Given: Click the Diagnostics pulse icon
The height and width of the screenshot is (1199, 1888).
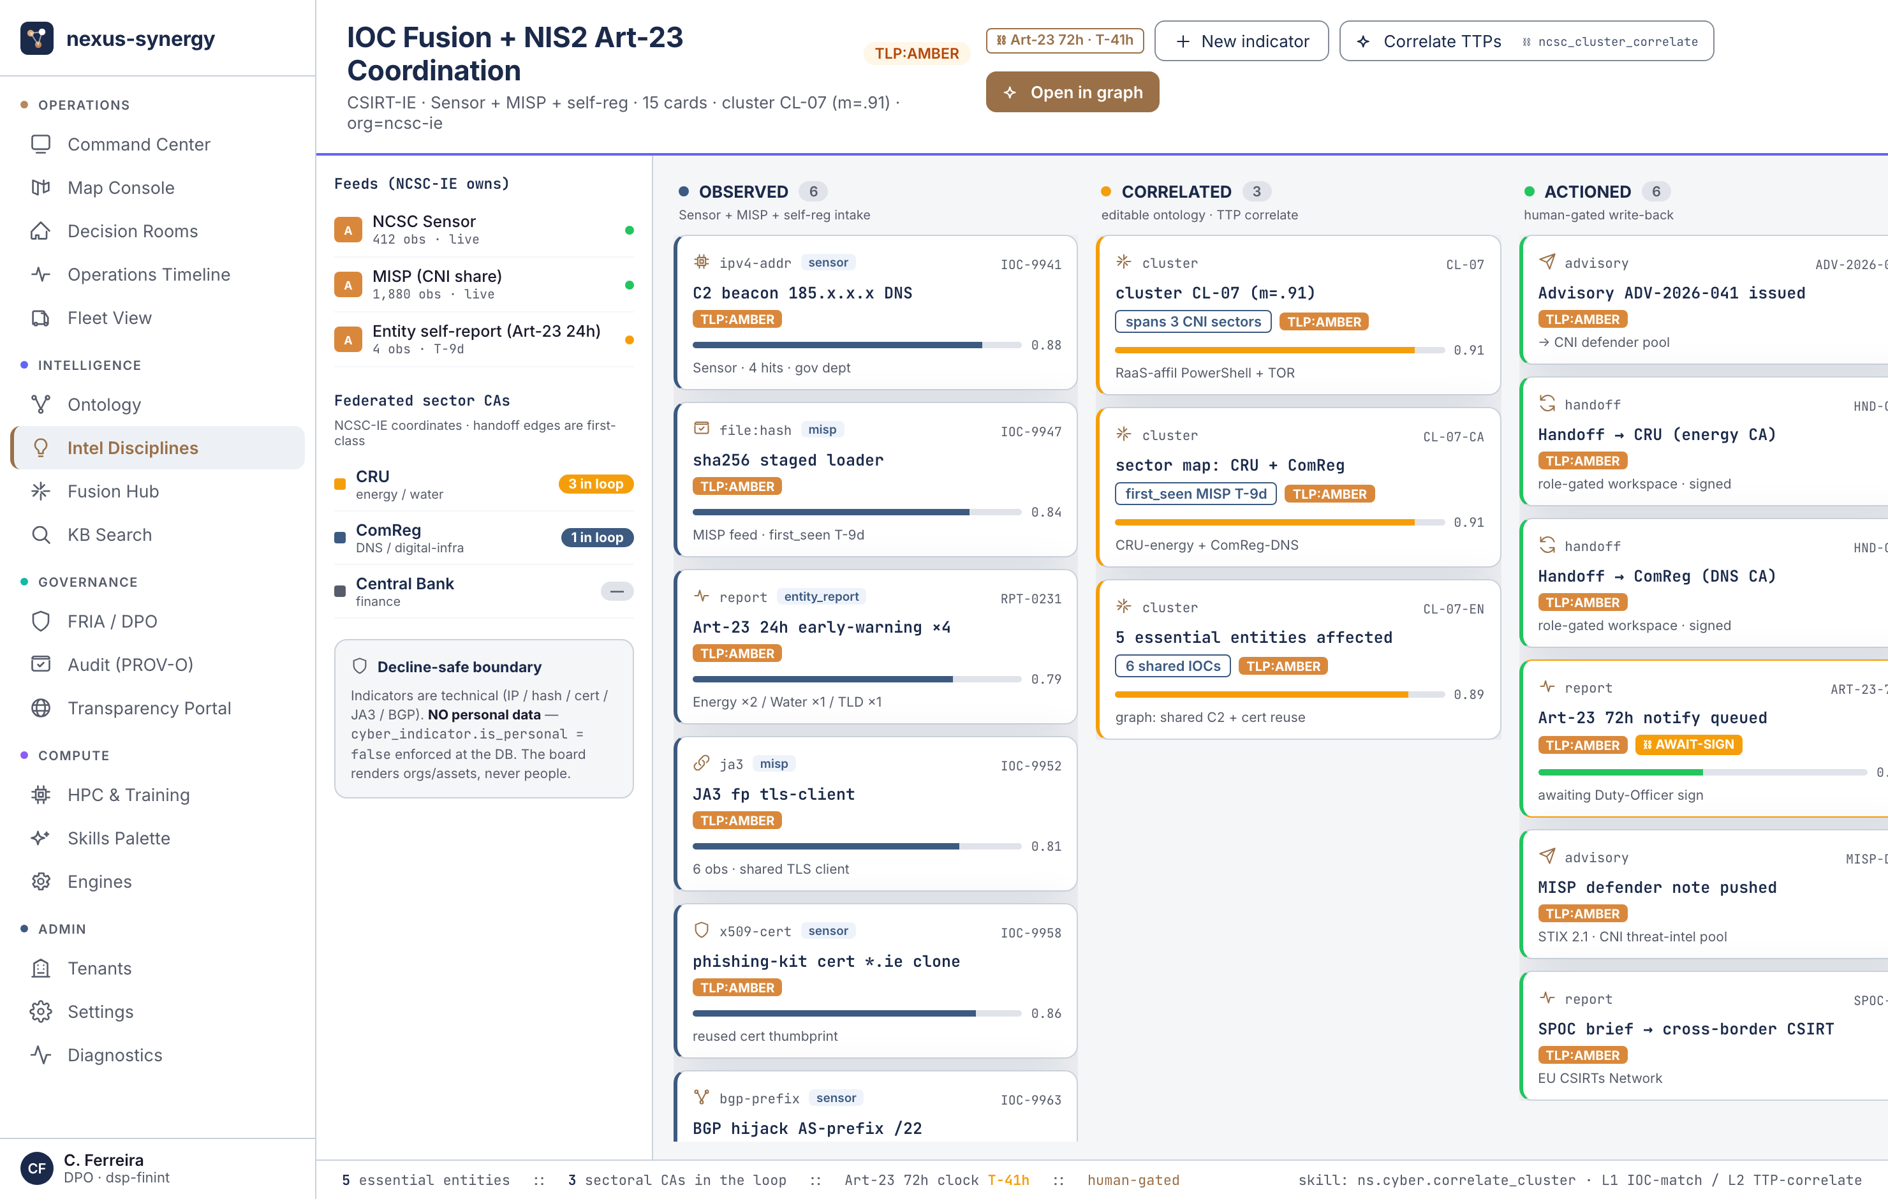Looking at the screenshot, I should click(41, 1055).
